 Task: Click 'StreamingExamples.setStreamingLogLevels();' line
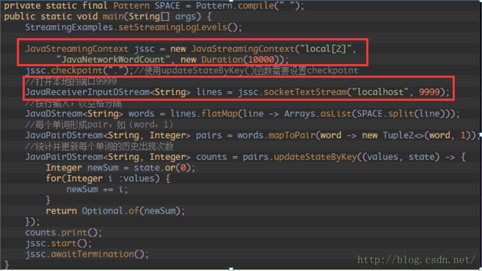(133, 28)
